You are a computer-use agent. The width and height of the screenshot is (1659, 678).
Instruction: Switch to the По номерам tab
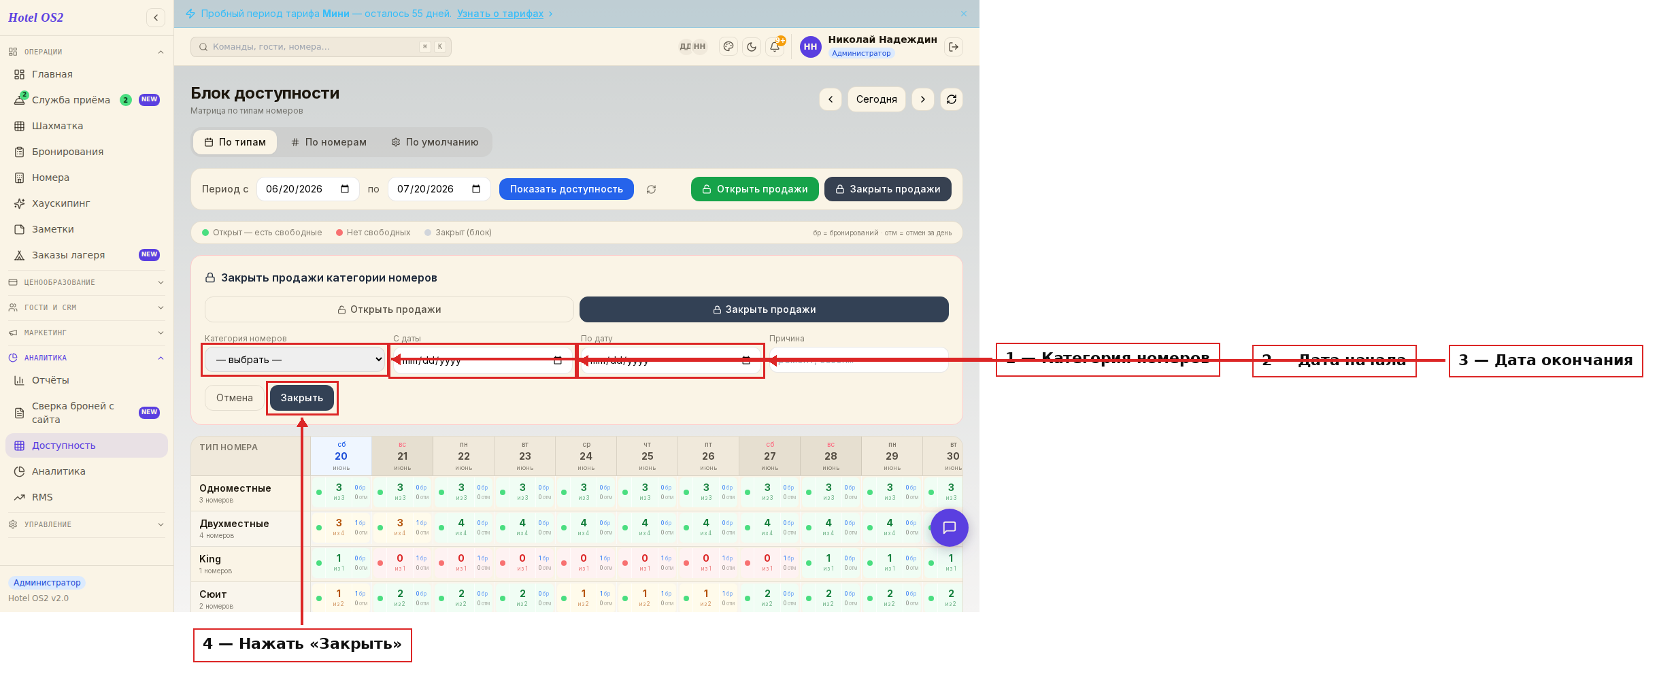click(x=329, y=142)
